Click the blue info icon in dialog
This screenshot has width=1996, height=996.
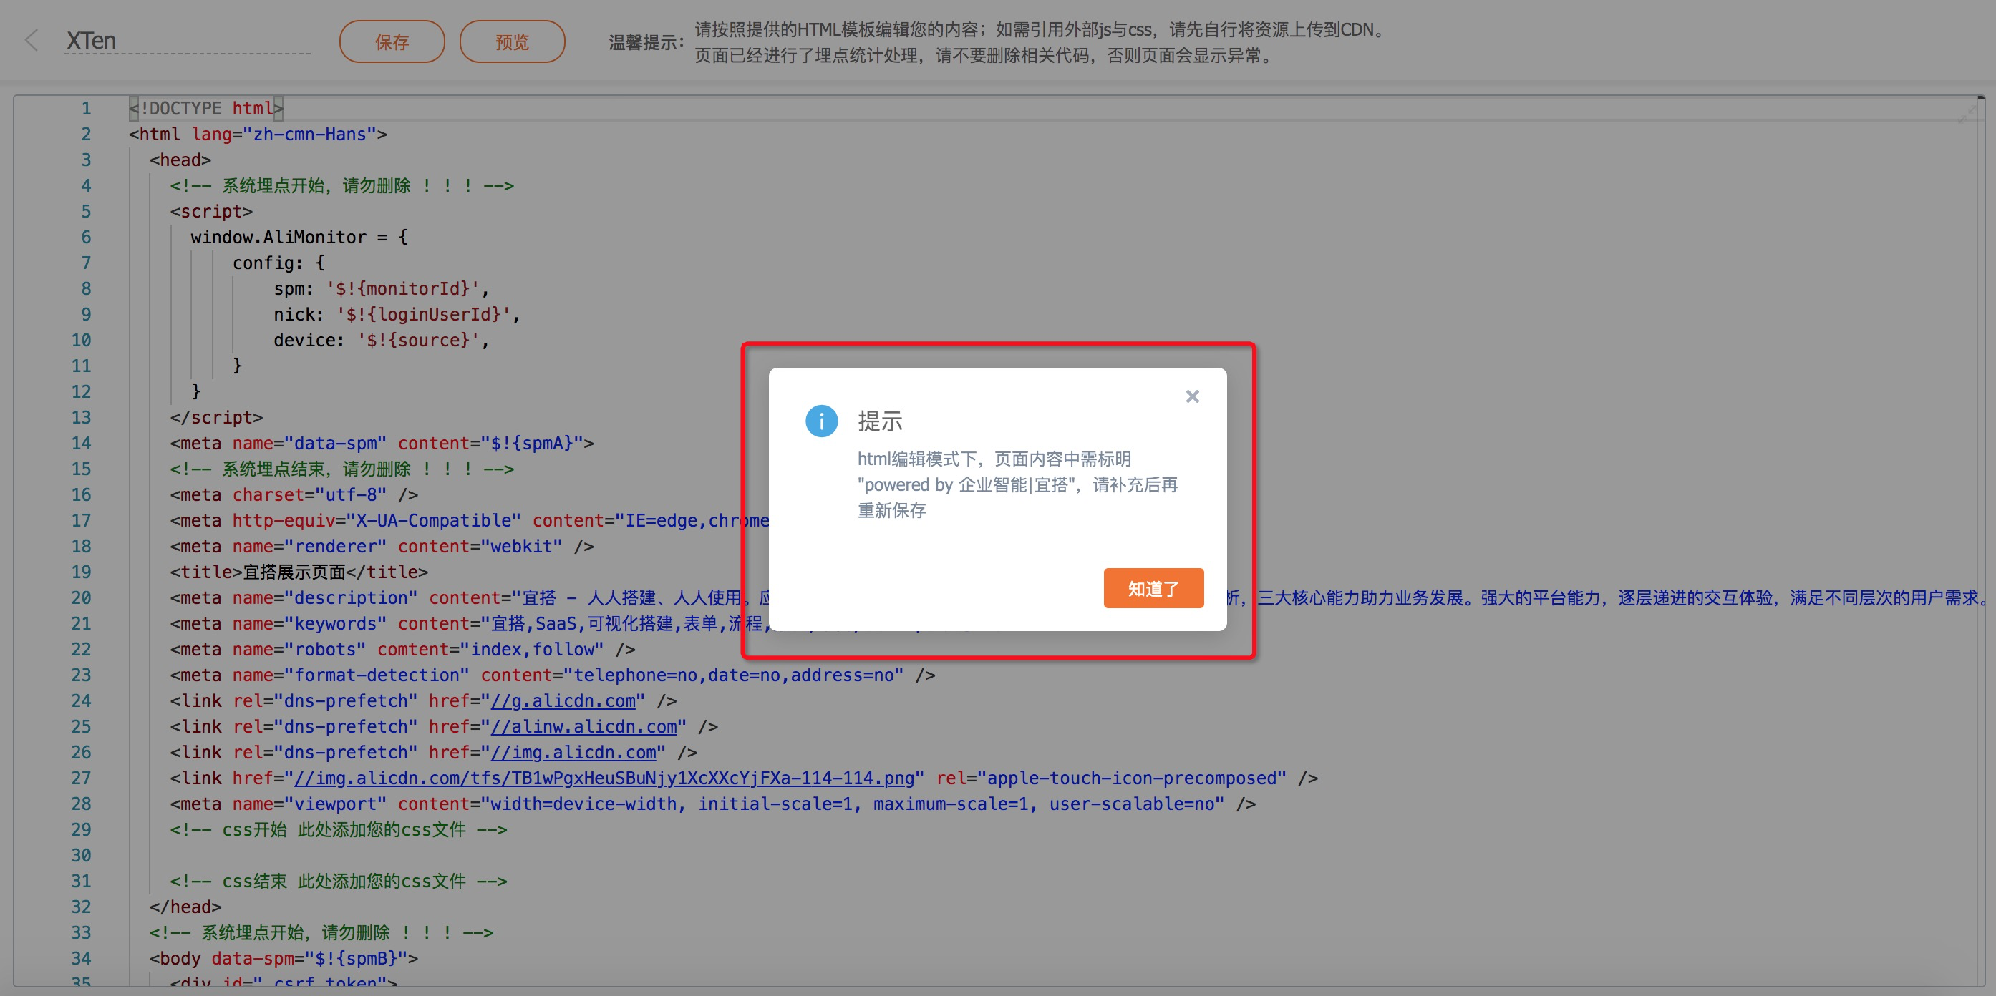(x=821, y=421)
